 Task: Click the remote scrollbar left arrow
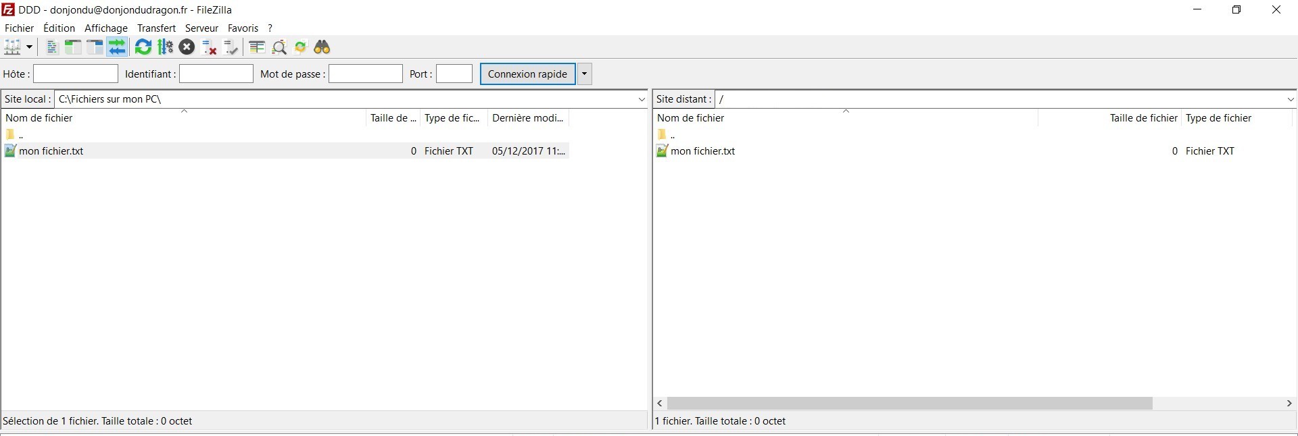click(x=660, y=403)
